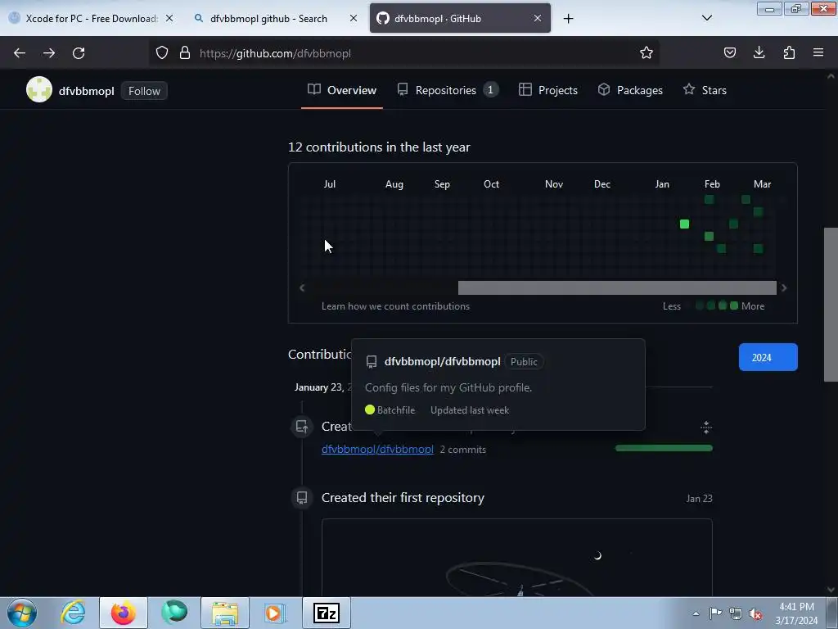List all tabs dropdown arrow
Viewport: 838px width, 629px height.
coord(706,18)
